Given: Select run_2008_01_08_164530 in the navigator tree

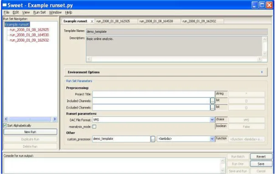Looking at the screenshot, I should click(29, 35).
